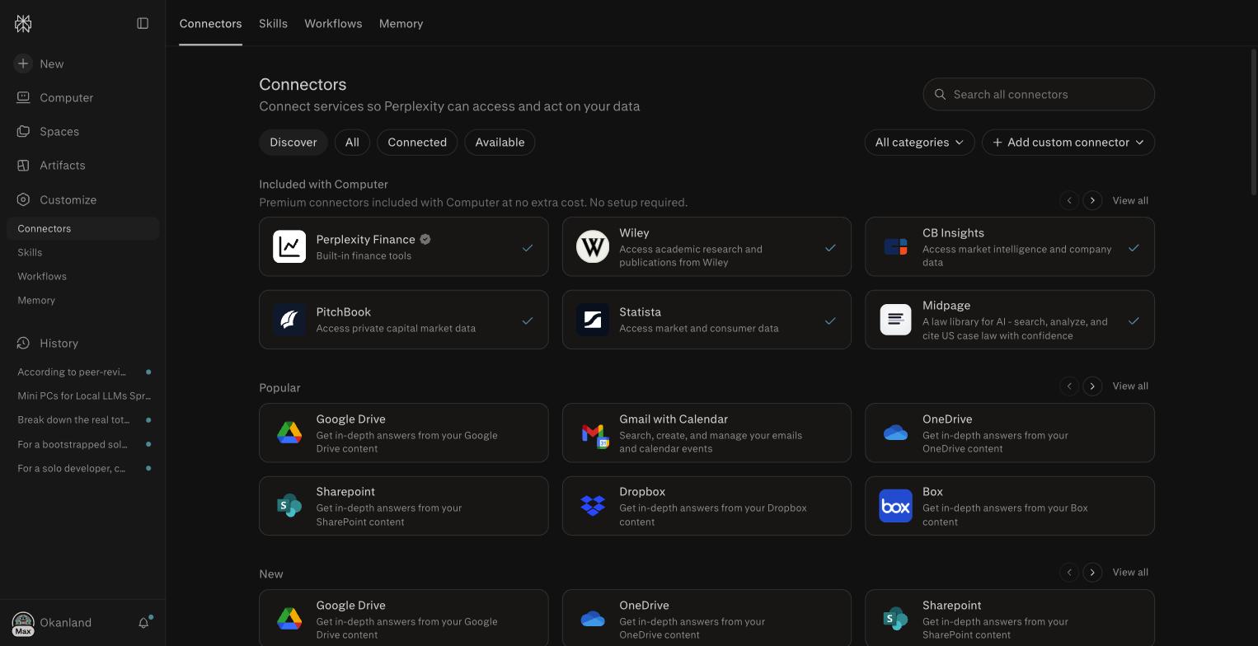The height and width of the screenshot is (646, 1258).
Task: Click the Customize icon in sidebar
Action: [23, 199]
